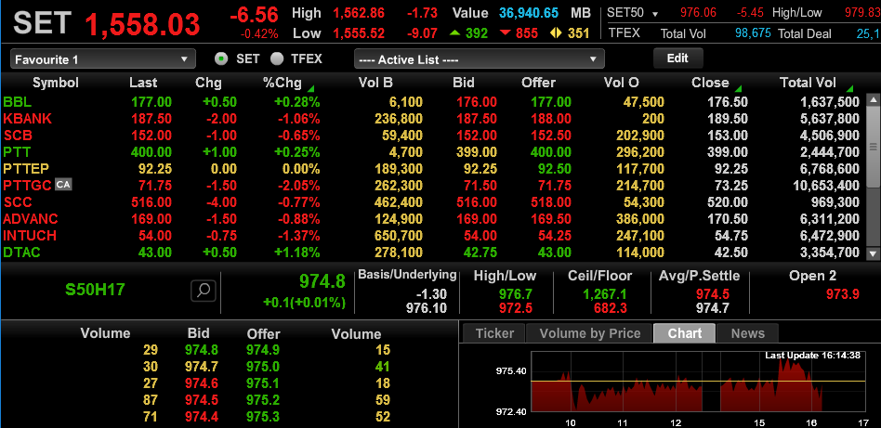Click the Last Update 16:14:38 label
Screen dimensions: 881x428
click(x=812, y=356)
